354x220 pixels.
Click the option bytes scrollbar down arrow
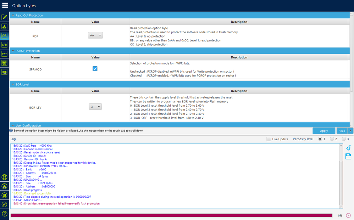click(351, 125)
